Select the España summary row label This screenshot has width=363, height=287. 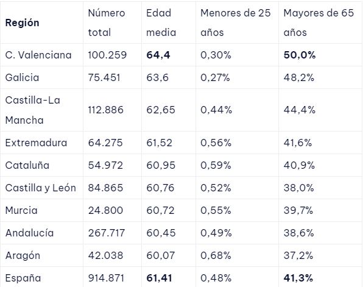pos(23,278)
